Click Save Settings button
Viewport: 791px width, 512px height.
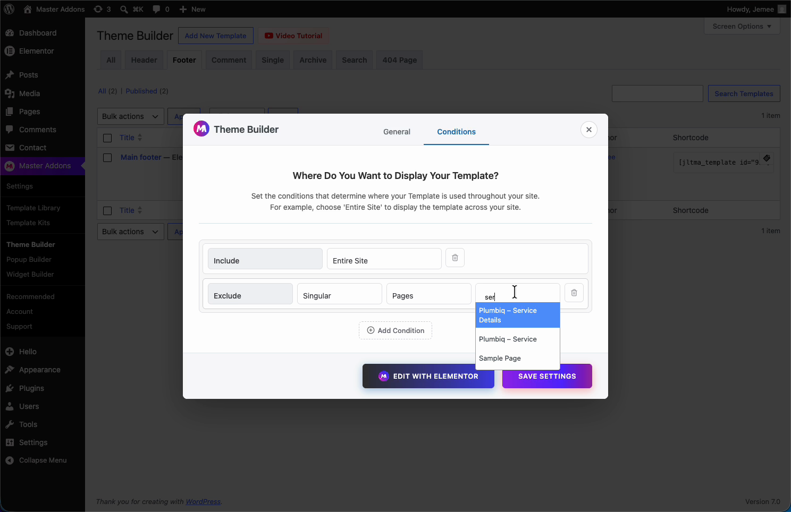pyautogui.click(x=547, y=376)
